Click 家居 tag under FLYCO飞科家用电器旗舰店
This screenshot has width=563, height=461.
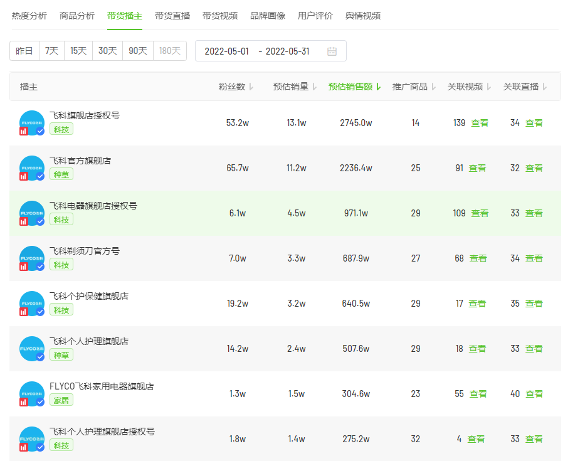pyautogui.click(x=61, y=400)
